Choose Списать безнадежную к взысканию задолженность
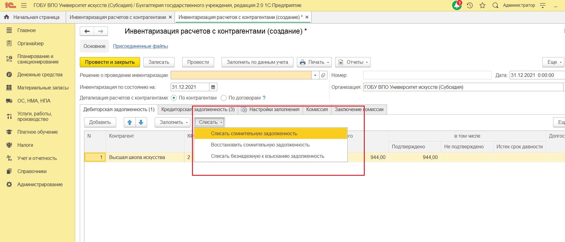This screenshot has height=242, width=565. click(271, 156)
